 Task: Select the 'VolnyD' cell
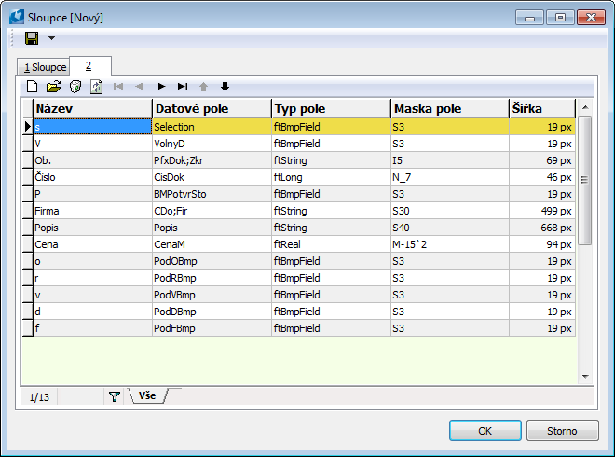tap(212, 144)
